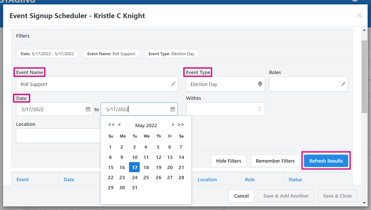This screenshot has width=371, height=210.
Task: Go to next month in calendar
Action: click(173, 125)
